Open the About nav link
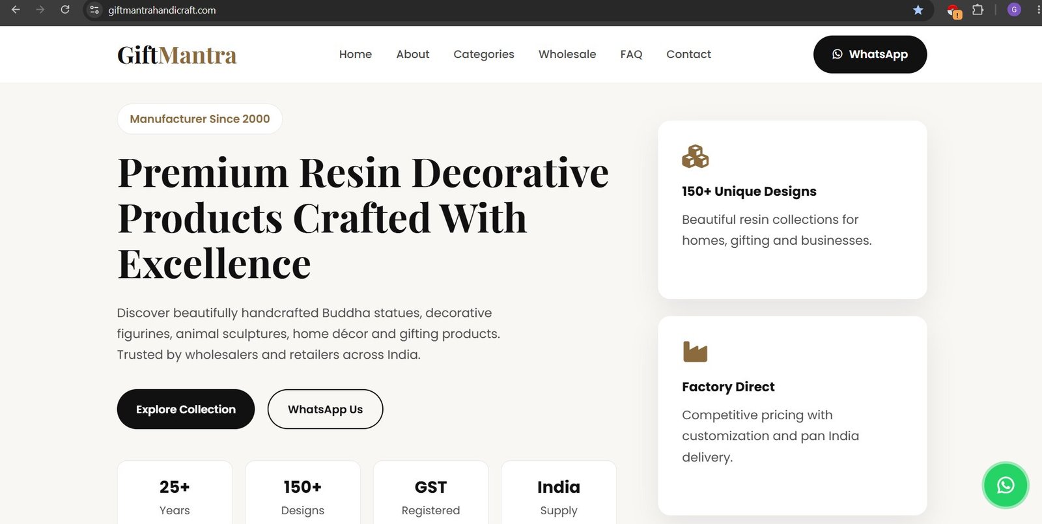The height and width of the screenshot is (524, 1042). point(413,54)
